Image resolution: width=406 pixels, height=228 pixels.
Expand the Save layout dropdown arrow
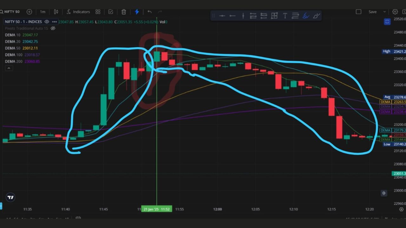(x=385, y=12)
